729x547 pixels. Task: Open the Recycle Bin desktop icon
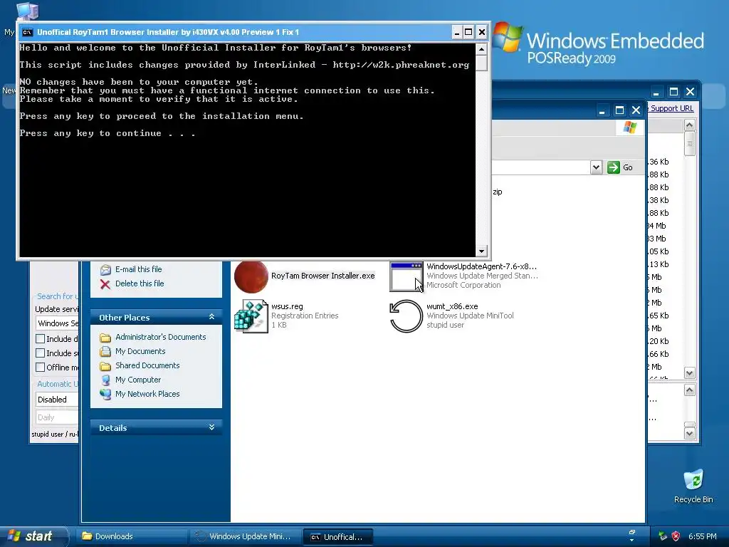tap(693, 479)
